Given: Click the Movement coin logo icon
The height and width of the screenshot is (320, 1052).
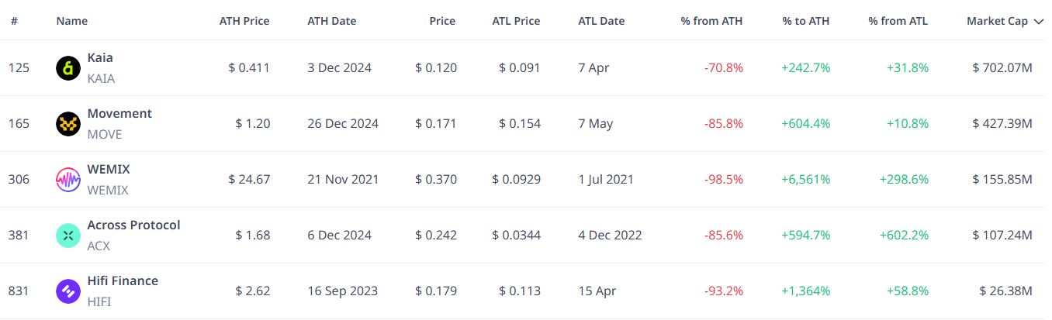Looking at the screenshot, I should (68, 124).
